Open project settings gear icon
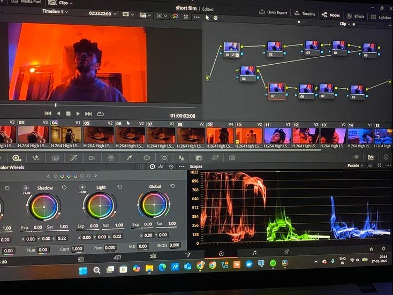 [x=383, y=248]
